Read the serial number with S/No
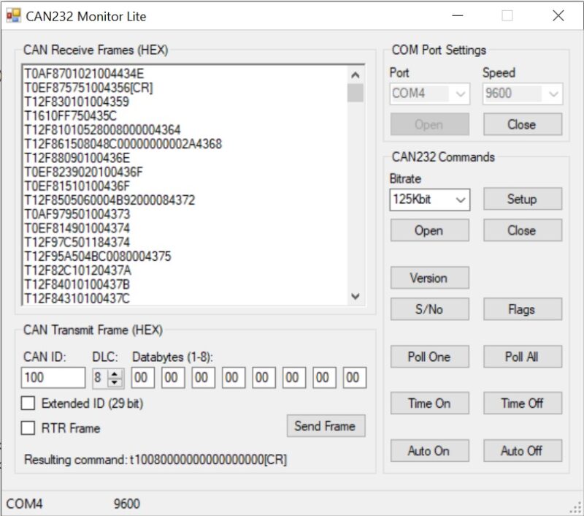This screenshot has height=516, width=584. 430,309
